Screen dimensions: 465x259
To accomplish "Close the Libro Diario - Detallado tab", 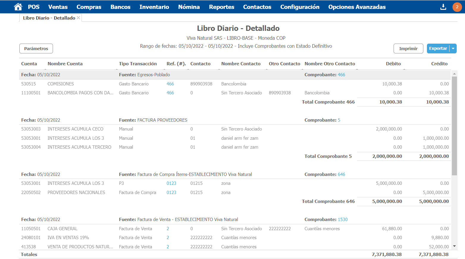I will (x=79, y=18).
